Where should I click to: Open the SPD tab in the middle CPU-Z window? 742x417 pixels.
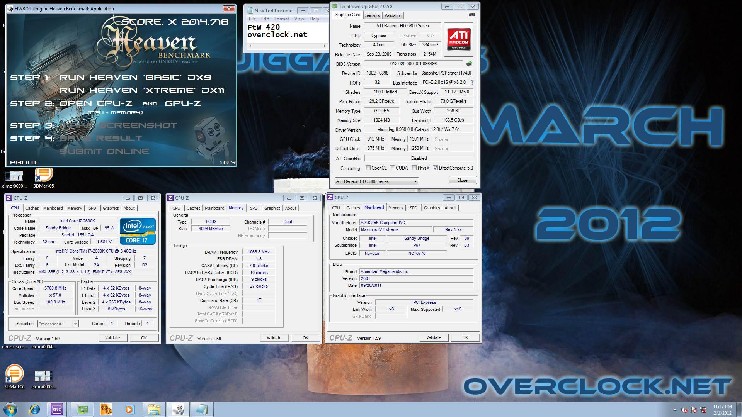tap(254, 208)
